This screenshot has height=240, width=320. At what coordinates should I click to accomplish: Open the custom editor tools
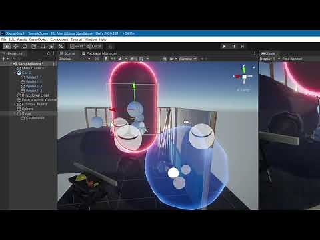tap(61, 46)
